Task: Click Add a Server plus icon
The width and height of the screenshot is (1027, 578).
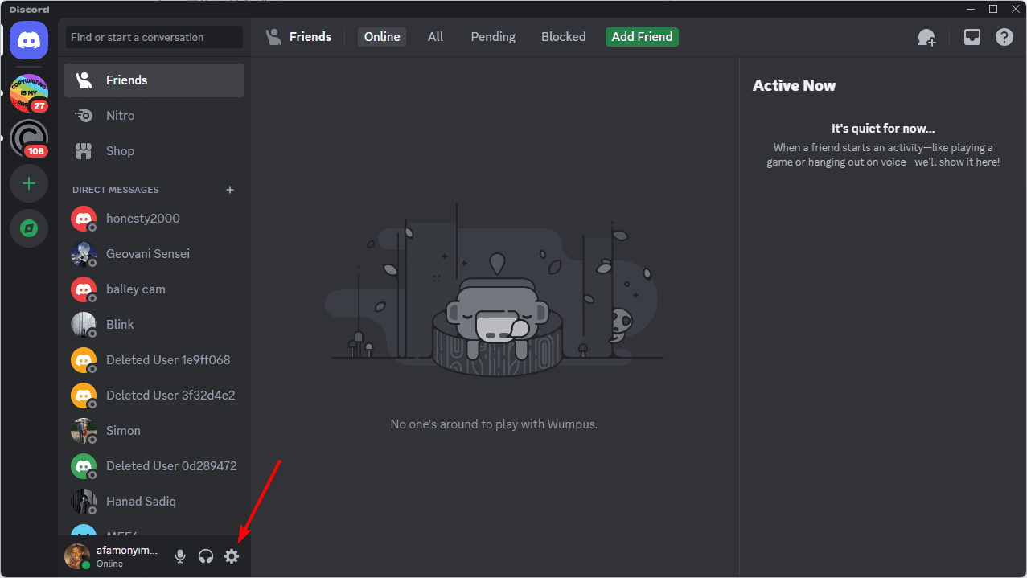Action: pyautogui.click(x=29, y=183)
